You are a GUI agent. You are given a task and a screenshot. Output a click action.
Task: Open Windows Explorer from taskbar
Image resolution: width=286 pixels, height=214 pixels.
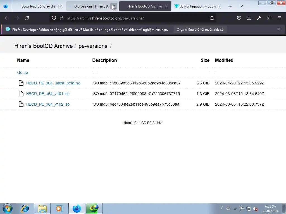coord(42,208)
